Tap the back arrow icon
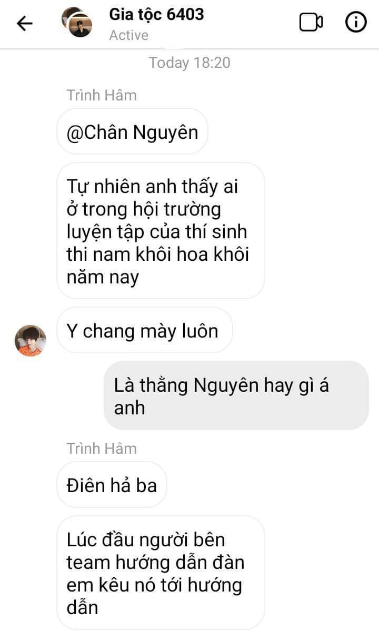379x632 pixels. [x=25, y=23]
